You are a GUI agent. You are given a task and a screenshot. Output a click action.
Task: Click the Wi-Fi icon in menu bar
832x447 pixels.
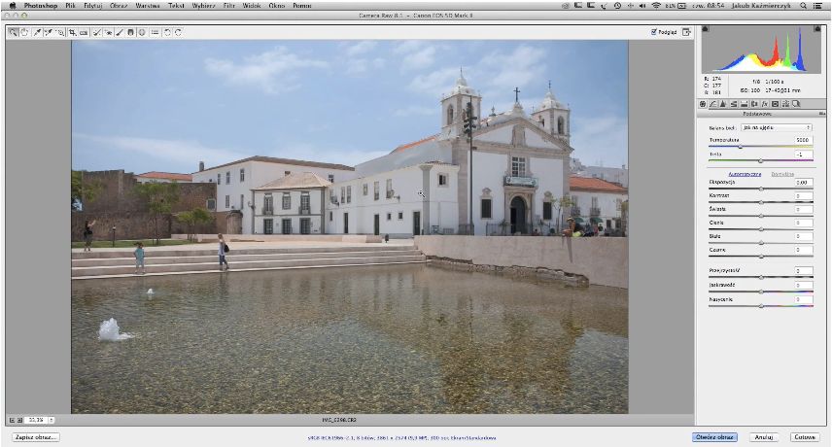(656, 5)
